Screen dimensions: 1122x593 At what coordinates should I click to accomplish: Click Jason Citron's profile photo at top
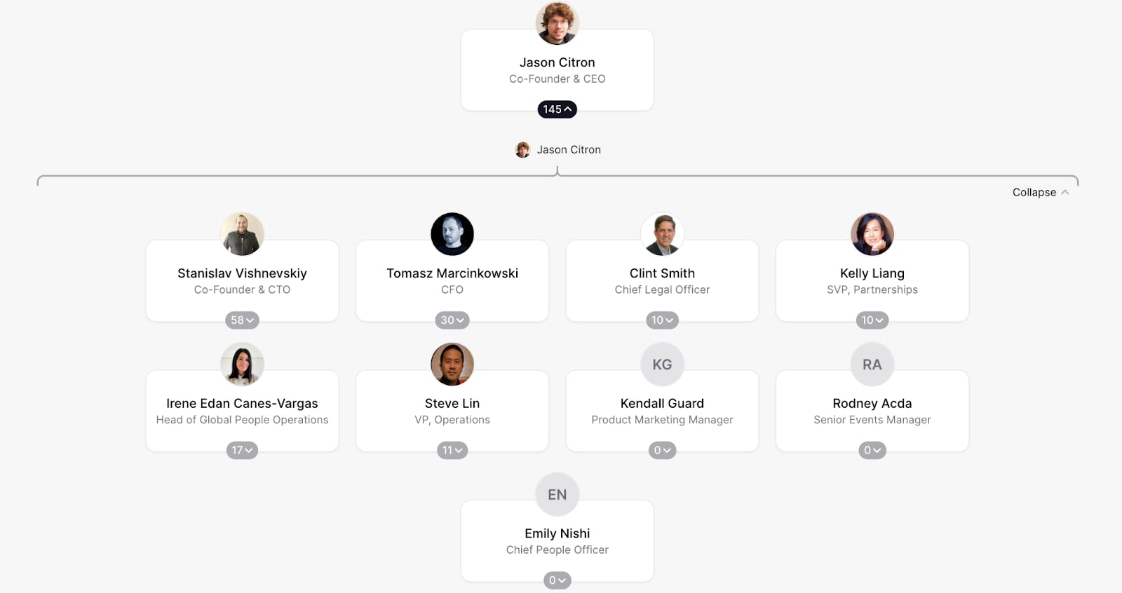(x=557, y=23)
